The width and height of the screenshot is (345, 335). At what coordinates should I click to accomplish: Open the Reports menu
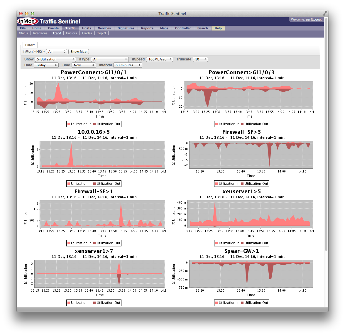click(x=147, y=28)
